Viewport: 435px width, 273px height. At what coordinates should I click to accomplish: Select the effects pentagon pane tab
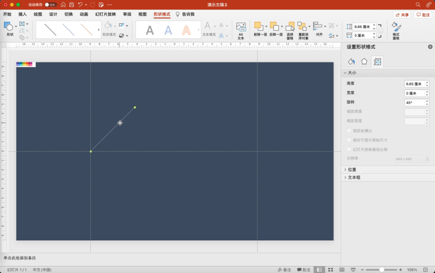pyautogui.click(x=364, y=62)
